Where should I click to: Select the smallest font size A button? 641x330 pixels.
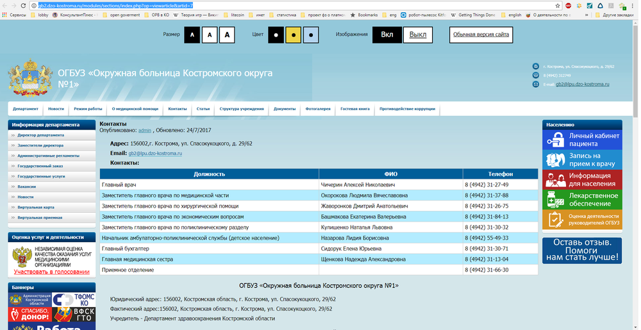(192, 35)
